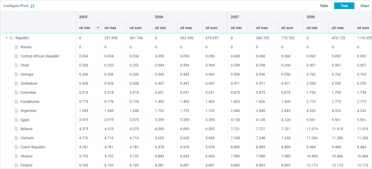The height and width of the screenshot is (169, 372).
Task: Select the Tree view tab
Action: 344,6
